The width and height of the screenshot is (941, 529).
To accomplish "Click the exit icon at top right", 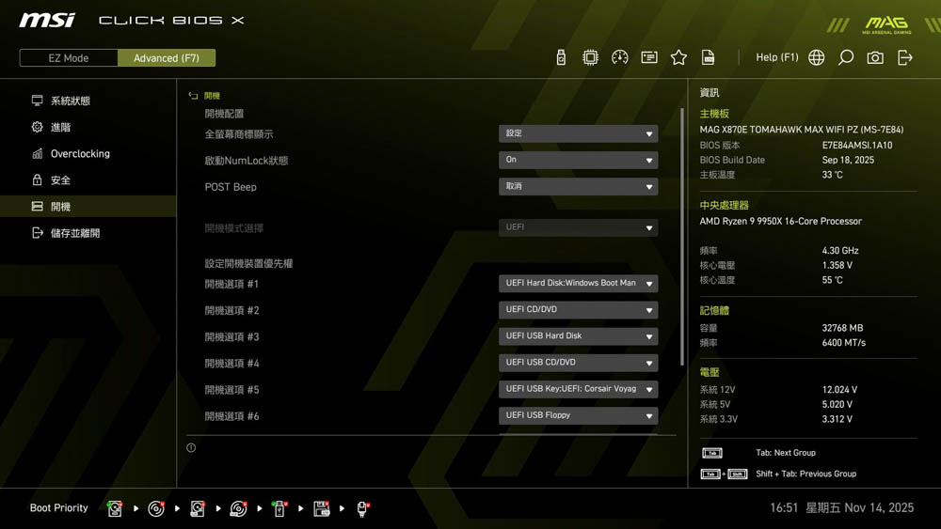I will [905, 57].
